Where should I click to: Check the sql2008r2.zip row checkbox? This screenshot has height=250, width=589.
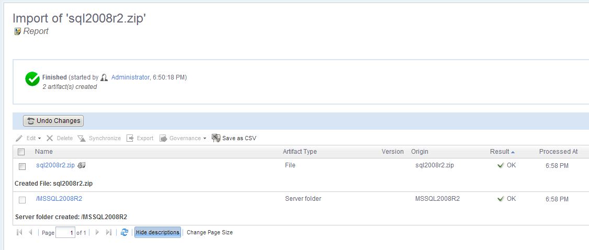click(22, 166)
